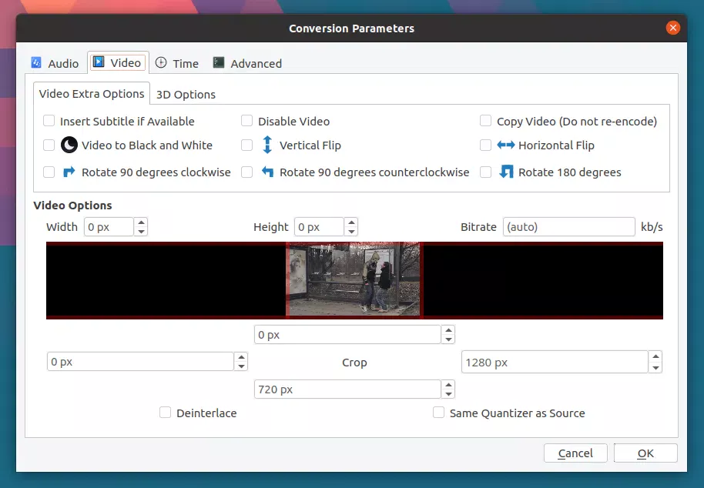Dismiss the dialog with Cancel
The height and width of the screenshot is (488, 704).
pyautogui.click(x=575, y=453)
